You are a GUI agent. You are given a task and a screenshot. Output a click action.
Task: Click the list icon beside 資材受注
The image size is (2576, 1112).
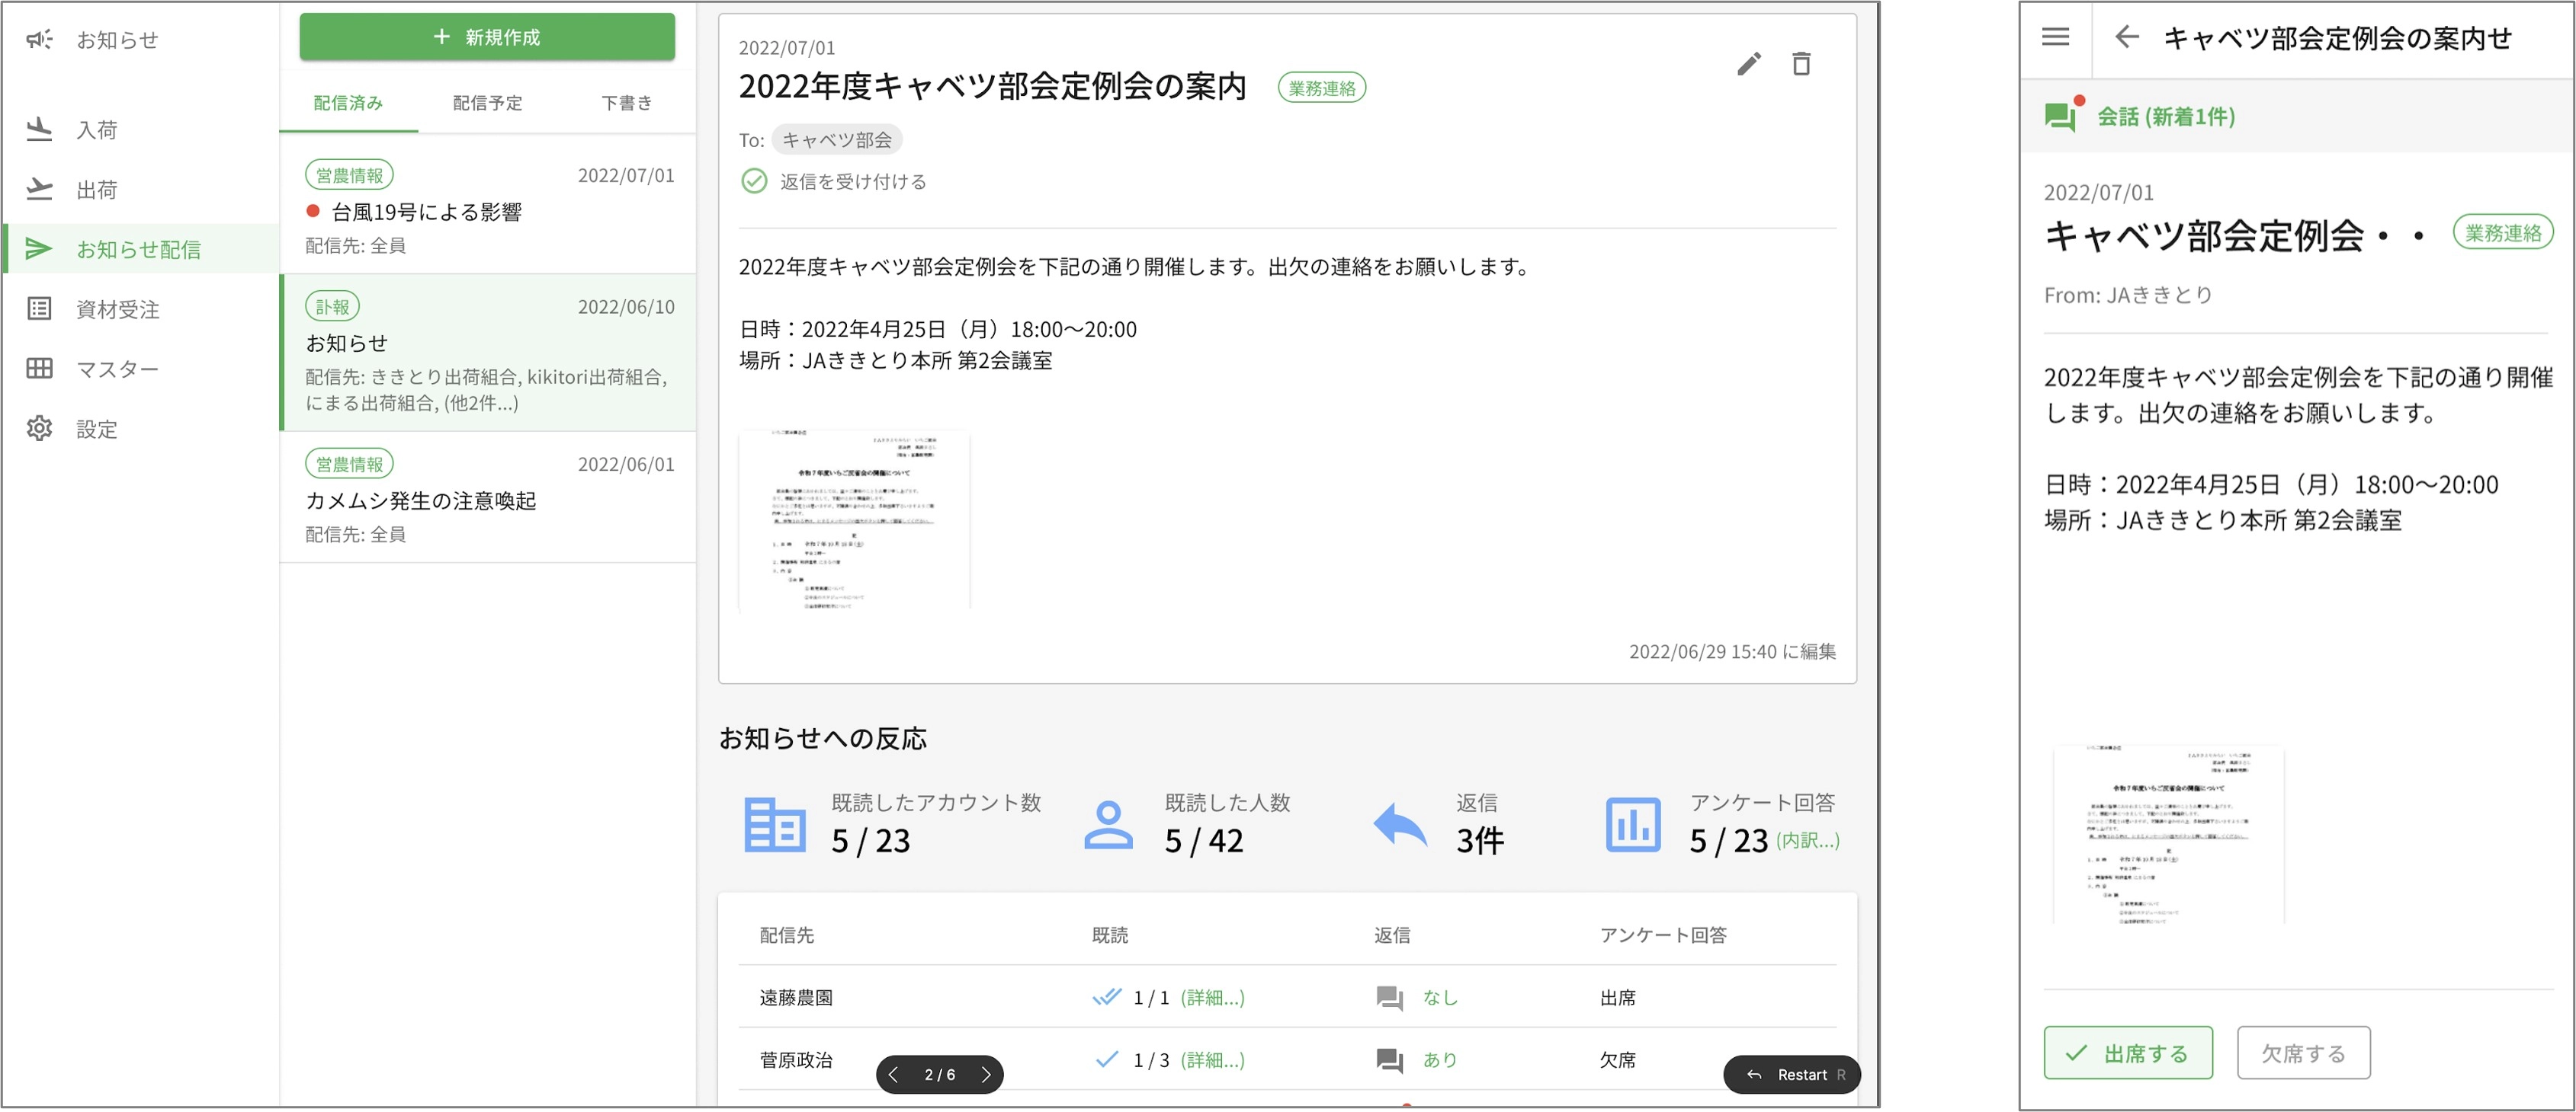coord(39,308)
